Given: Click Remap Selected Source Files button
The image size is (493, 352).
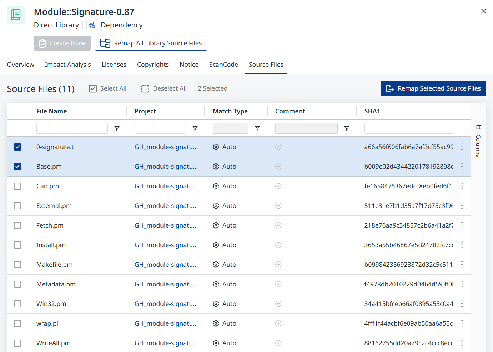Looking at the screenshot, I should pos(433,88).
